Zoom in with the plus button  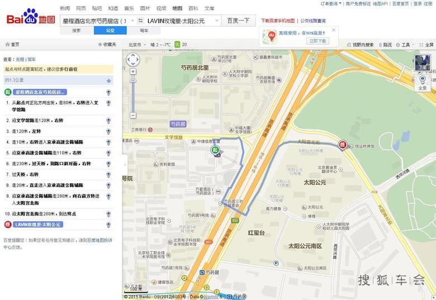(133, 72)
